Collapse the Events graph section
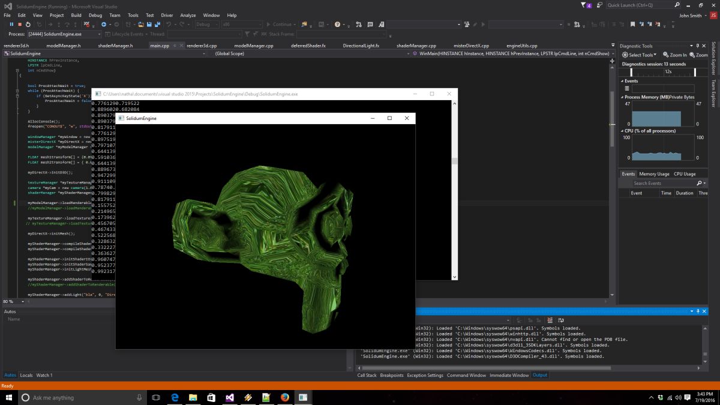The height and width of the screenshot is (405, 720). (622, 80)
